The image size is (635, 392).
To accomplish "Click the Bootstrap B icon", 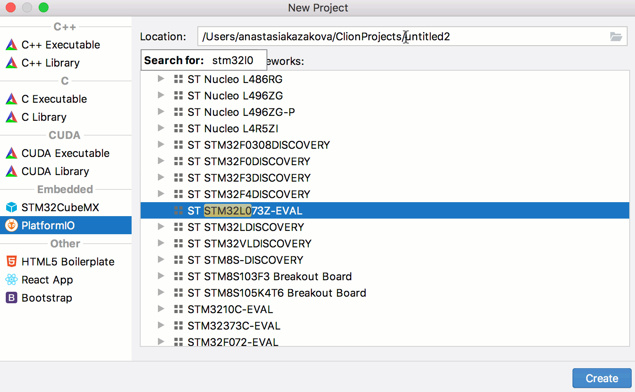I will [x=12, y=297].
